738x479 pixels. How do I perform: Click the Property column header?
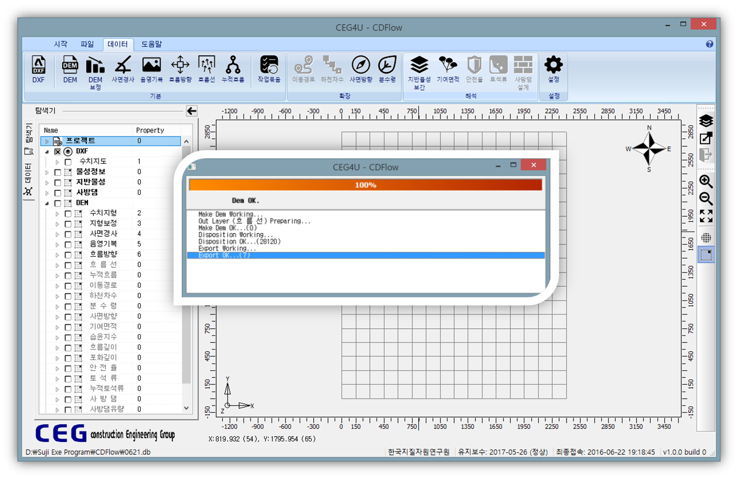point(157,131)
